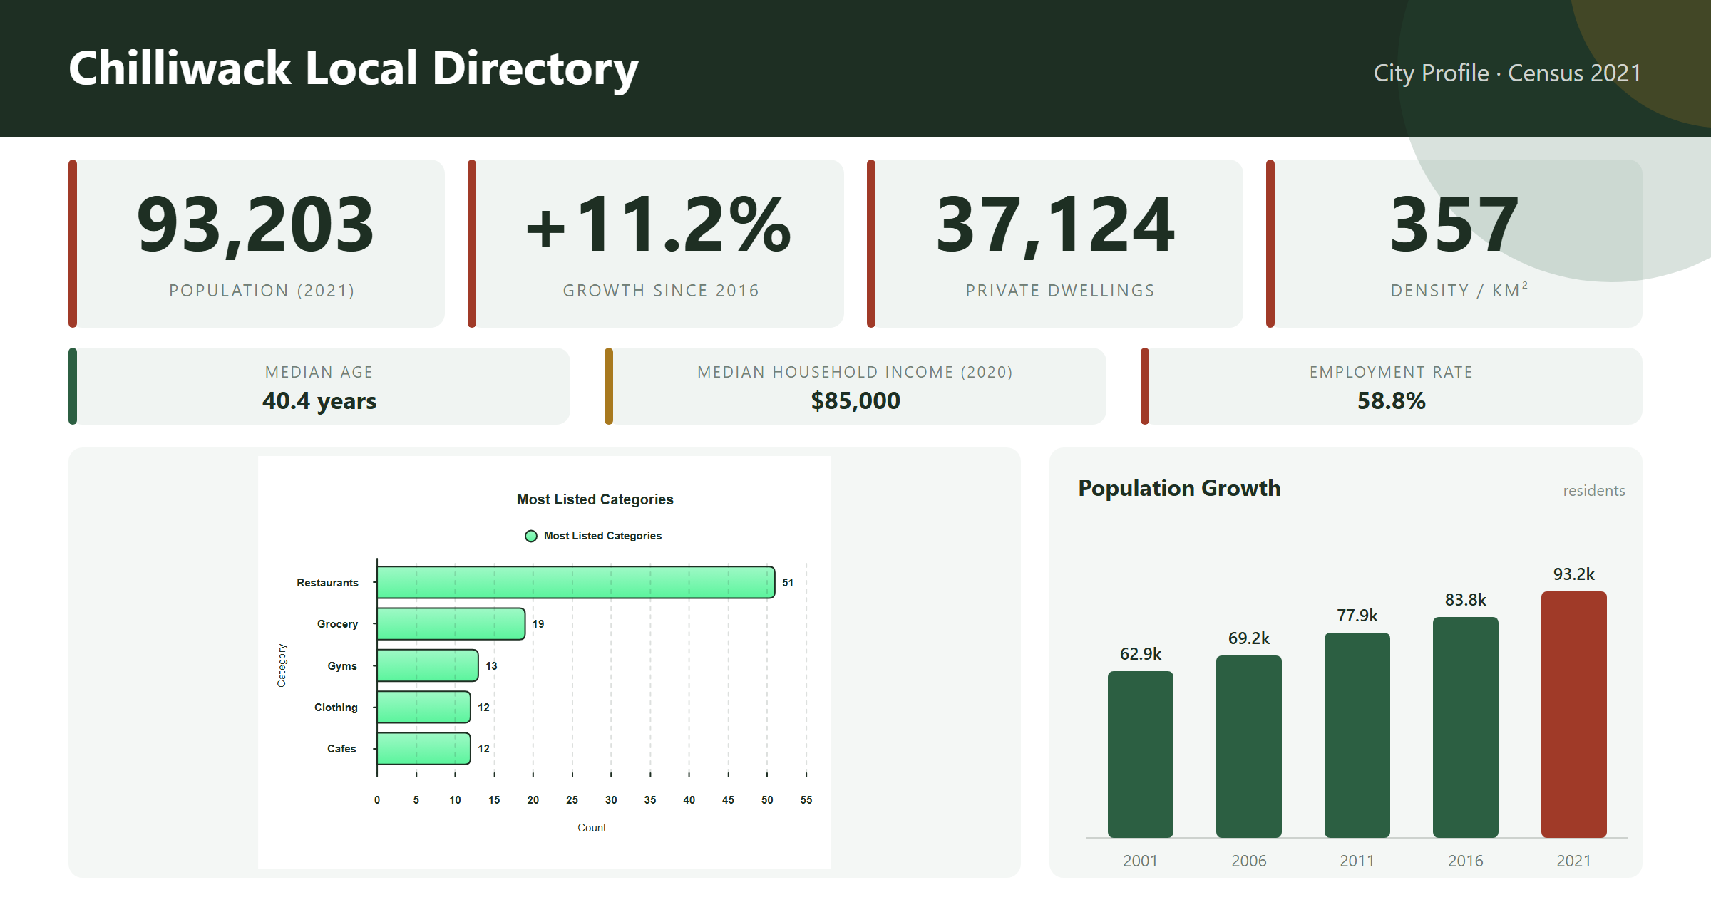Click the POPULATION (2021) label

coord(262,291)
